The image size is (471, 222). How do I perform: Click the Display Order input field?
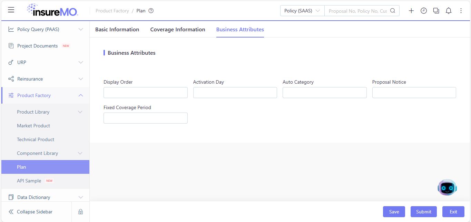146,93
